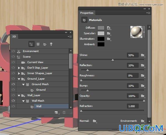The width and height of the screenshot is (166, 135).
Task: Click the Diffuse color swatch
Action: [101, 28]
